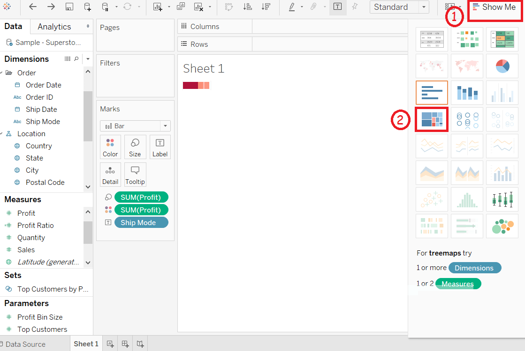The width and height of the screenshot is (525, 351).
Task: Toggle the Show mark labels icon
Action: click(x=337, y=7)
